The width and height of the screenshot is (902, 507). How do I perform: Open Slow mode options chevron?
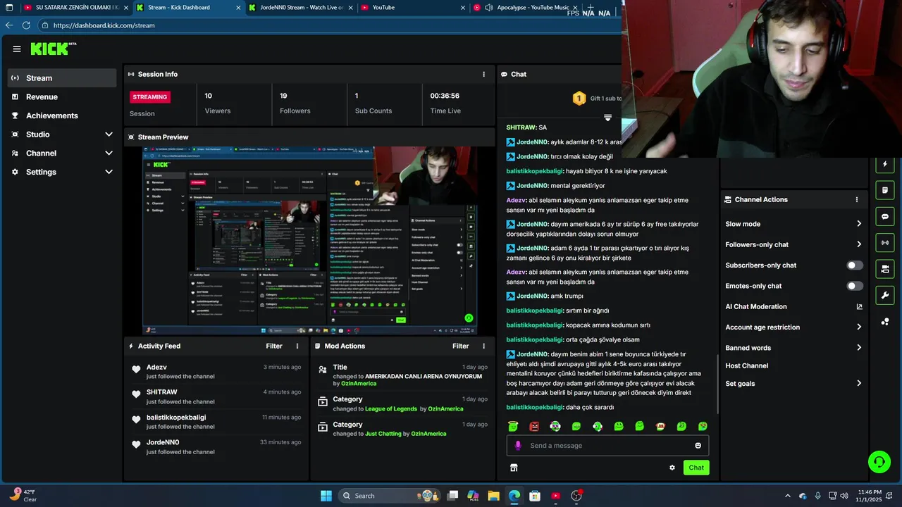point(859,224)
